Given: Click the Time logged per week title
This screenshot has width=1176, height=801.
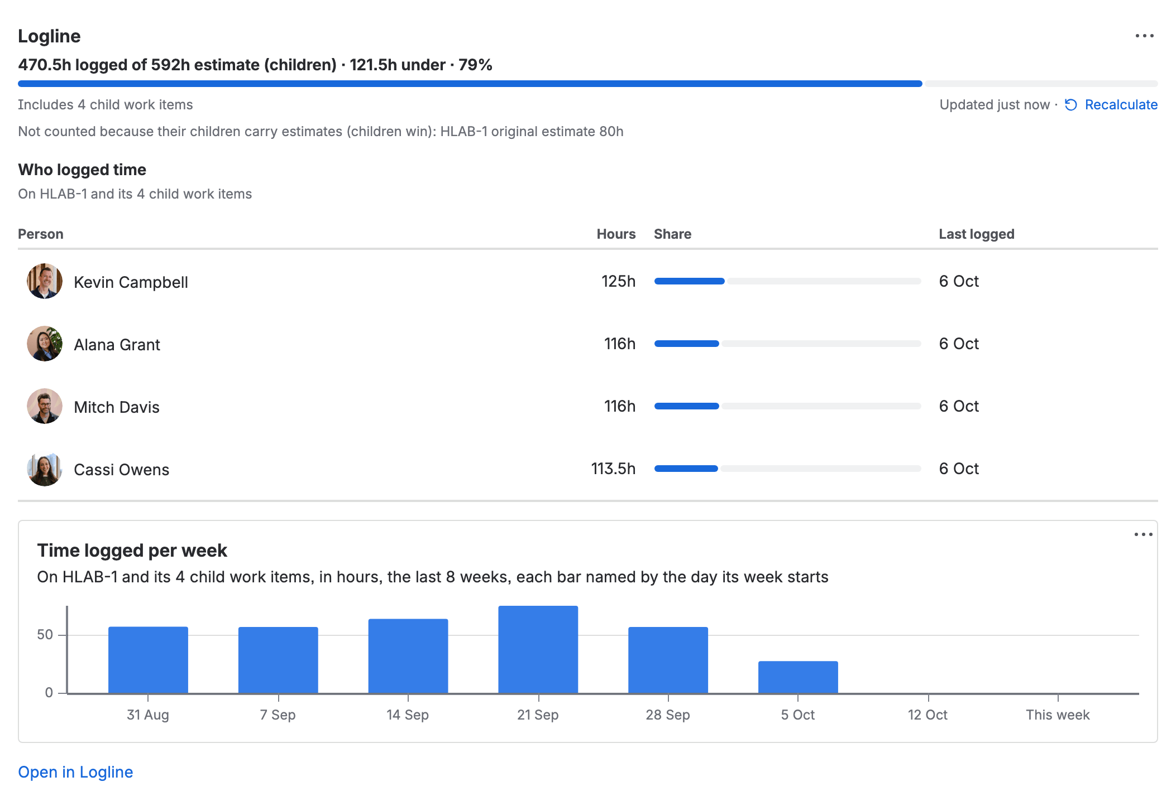Looking at the screenshot, I should click(x=132, y=551).
